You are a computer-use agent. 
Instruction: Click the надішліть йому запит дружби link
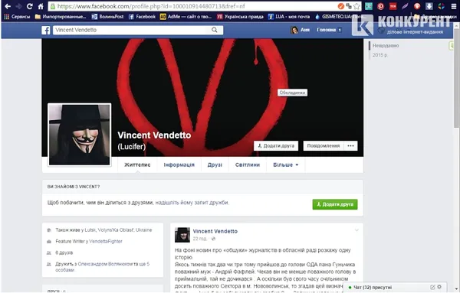point(192,203)
